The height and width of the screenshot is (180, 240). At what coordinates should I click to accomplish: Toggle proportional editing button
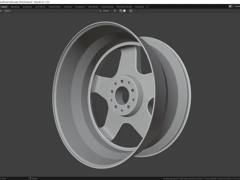(x=131, y=11)
